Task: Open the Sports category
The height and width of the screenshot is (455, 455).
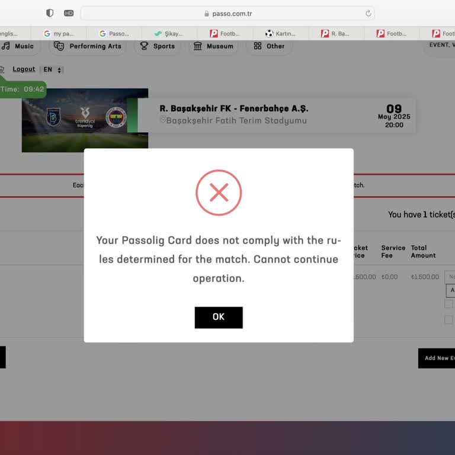Action: (x=158, y=46)
